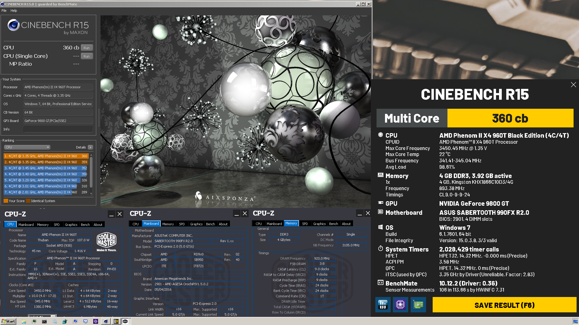Open About tab in third CPU-Z window
579x325 pixels.
pos(346,224)
